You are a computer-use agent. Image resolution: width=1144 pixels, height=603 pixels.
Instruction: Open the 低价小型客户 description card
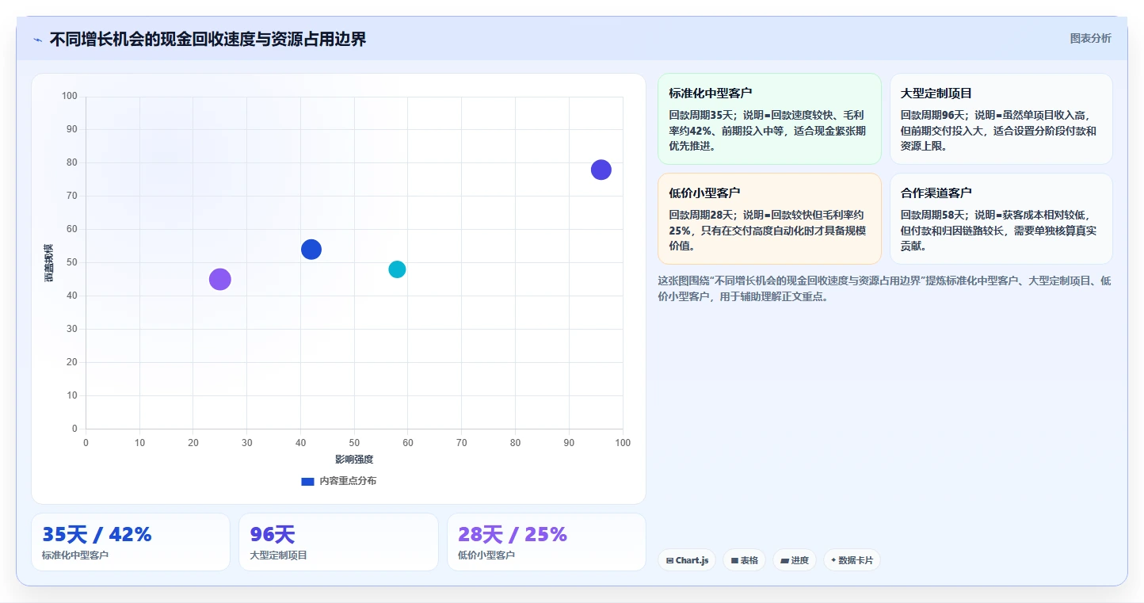pyautogui.click(x=769, y=219)
